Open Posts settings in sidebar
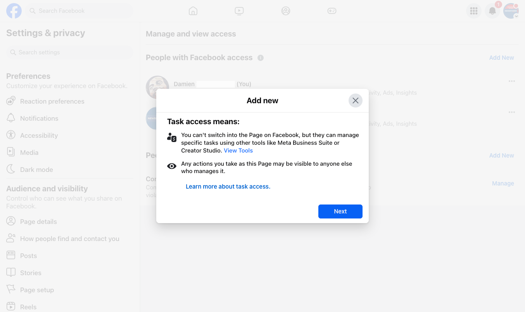Screen dimensions: 525x312 (x=70, y=256)
